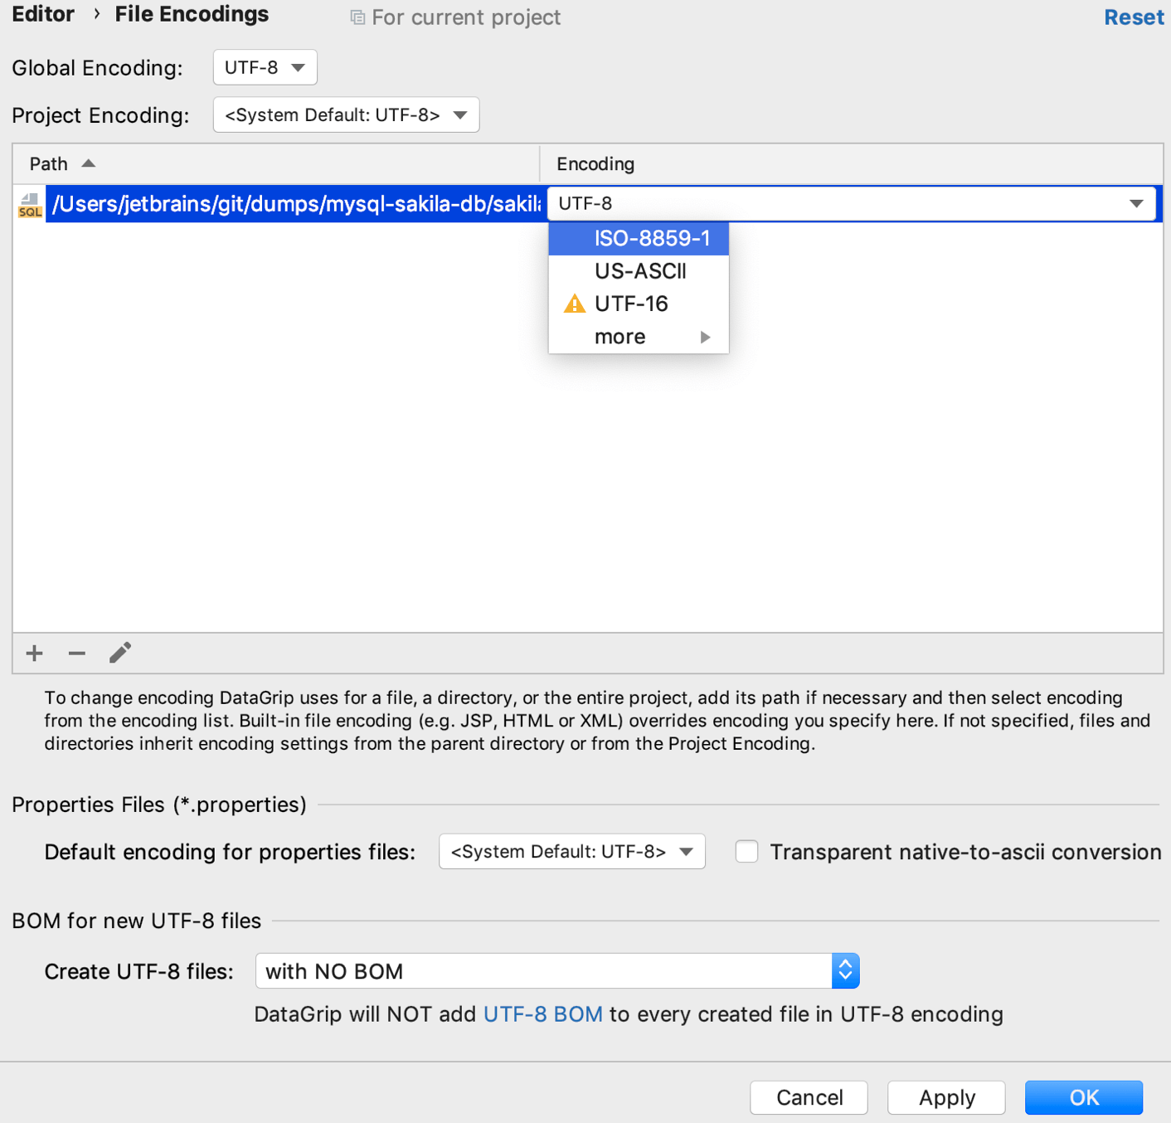Click the Create UTF-8 files stepper control
Viewport: 1171px width, 1123px height.
[845, 970]
